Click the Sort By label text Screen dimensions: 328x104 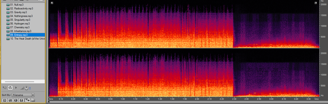click(x=6, y=95)
